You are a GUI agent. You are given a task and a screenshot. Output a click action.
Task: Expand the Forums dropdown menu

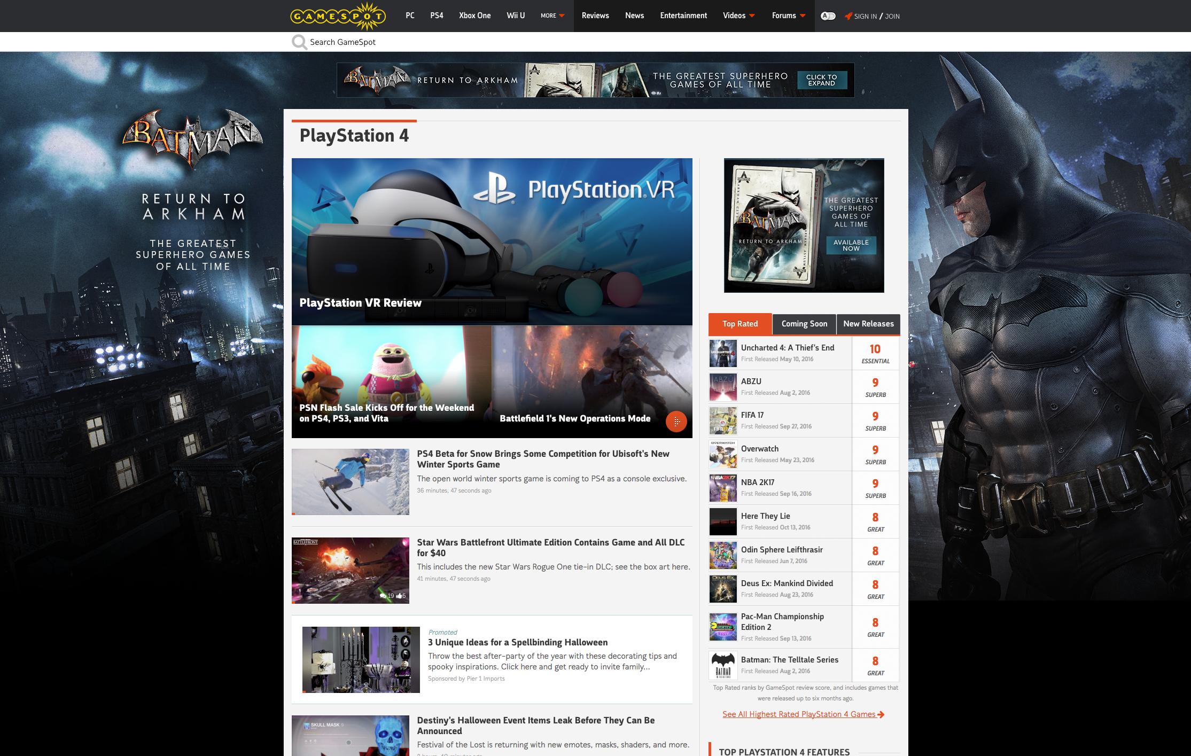pos(789,16)
